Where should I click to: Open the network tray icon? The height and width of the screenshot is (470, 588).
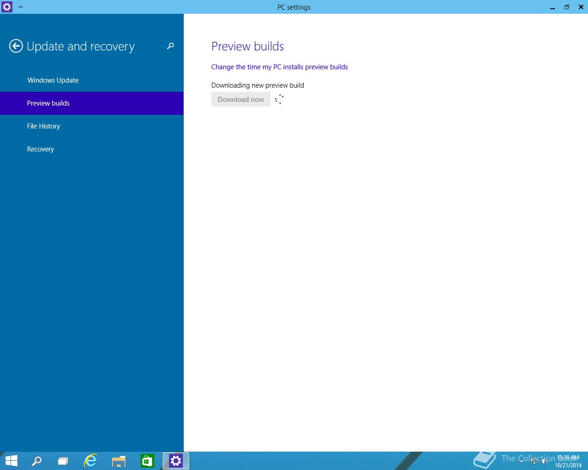pyautogui.click(x=534, y=462)
